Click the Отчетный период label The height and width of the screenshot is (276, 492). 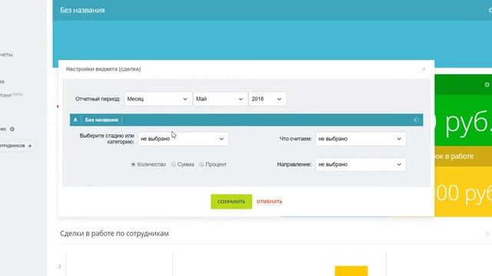pyautogui.click(x=98, y=99)
